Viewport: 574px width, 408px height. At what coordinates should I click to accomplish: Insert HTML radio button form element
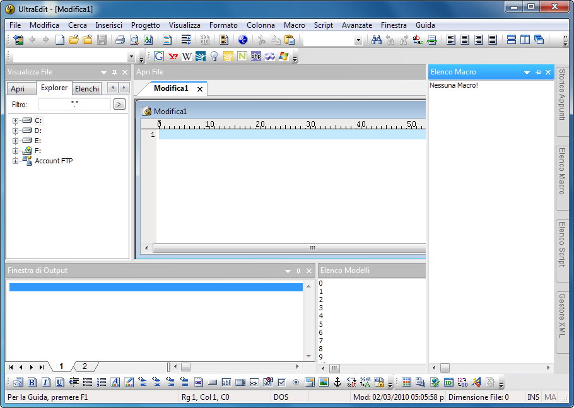point(296,382)
